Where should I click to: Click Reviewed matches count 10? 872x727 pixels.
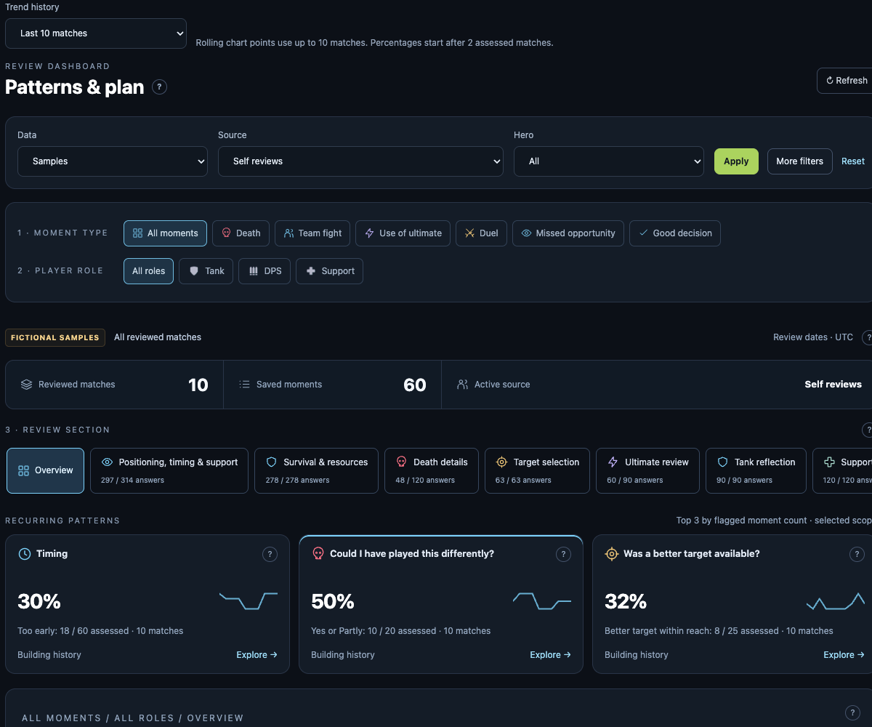coord(198,385)
